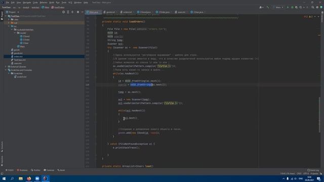This screenshot has height=182, width=324.
Task: Click UTF-8 encoding in status bar
Action: (306, 173)
